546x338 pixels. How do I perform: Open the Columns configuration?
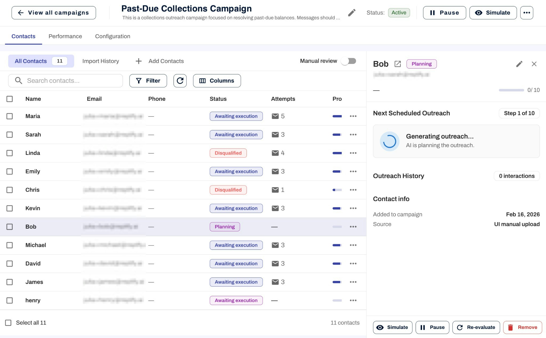point(217,81)
